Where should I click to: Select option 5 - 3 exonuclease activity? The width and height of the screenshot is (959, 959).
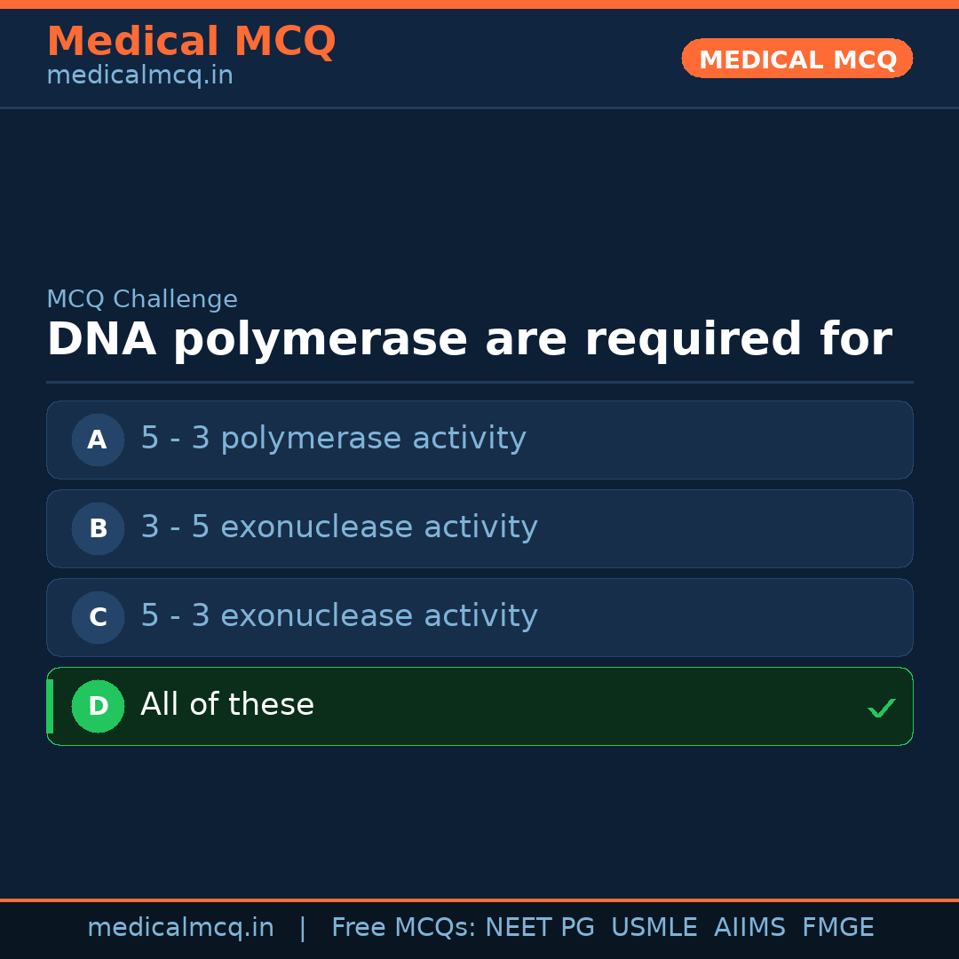pos(339,616)
